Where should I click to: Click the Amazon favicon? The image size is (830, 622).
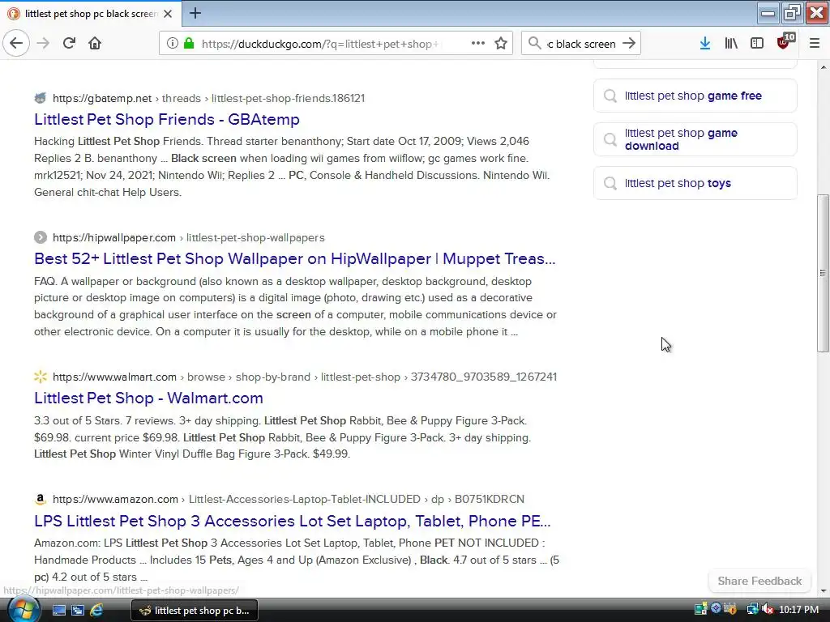41,499
